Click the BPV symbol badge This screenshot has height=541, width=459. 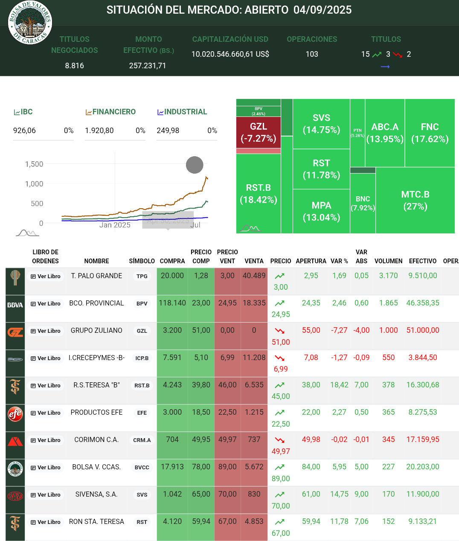point(142,304)
